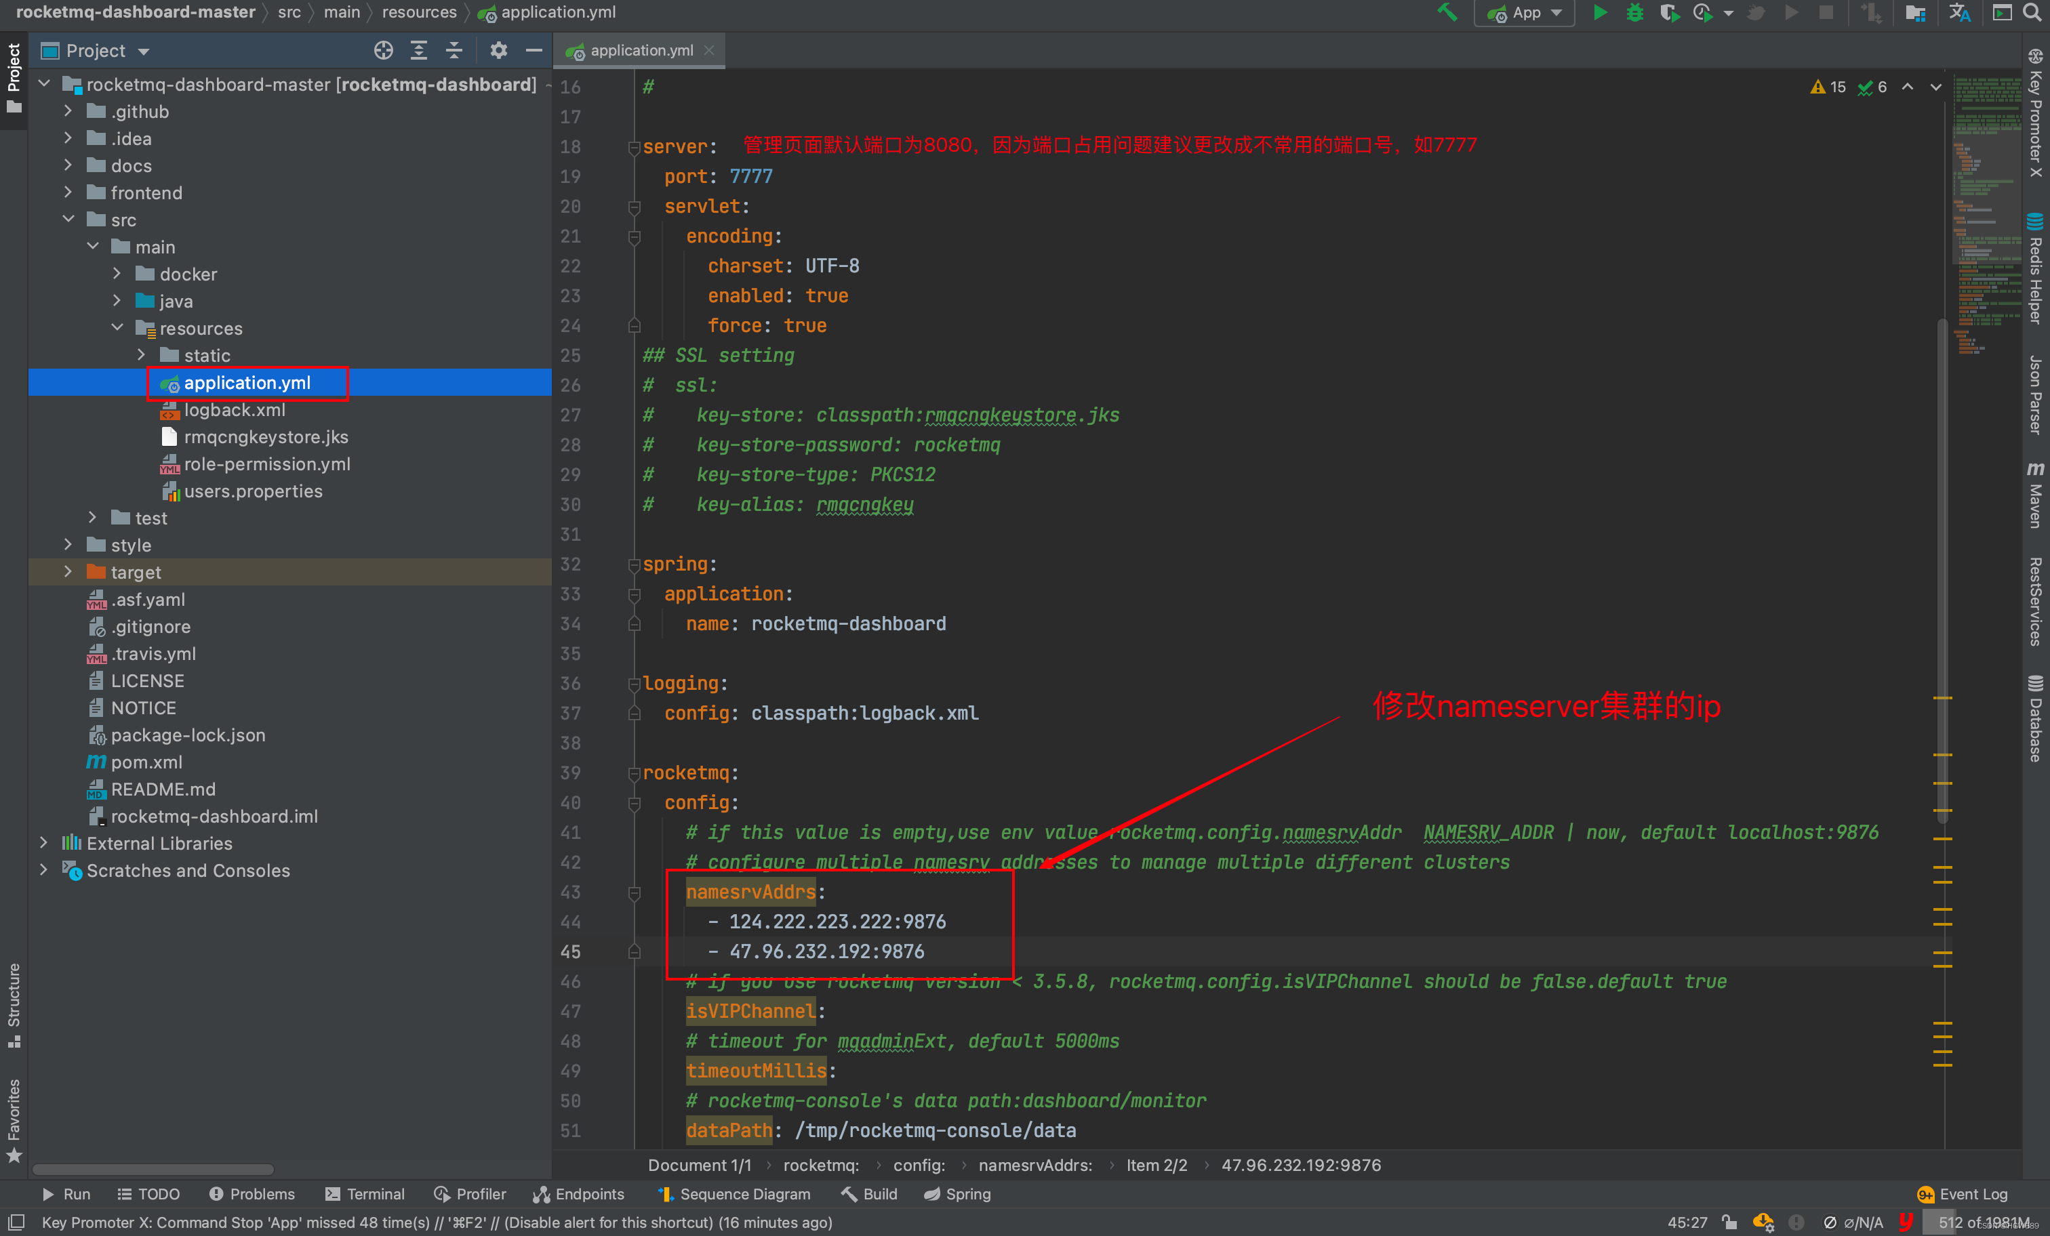This screenshot has height=1236, width=2050.
Task: Click the greyed-out stop button in the toolbar
Action: tap(1826, 12)
